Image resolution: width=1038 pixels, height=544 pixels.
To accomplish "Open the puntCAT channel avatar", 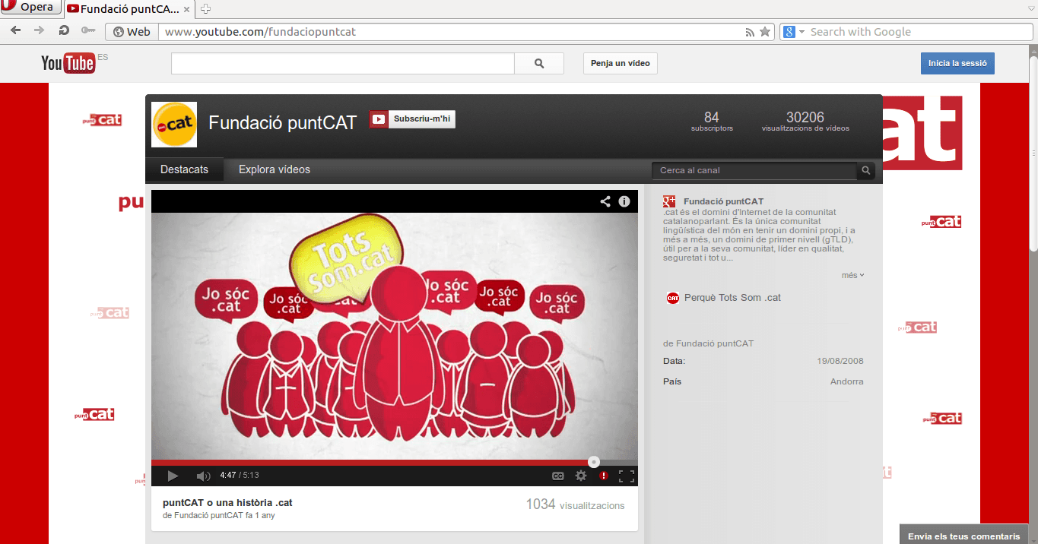I will 174,125.
